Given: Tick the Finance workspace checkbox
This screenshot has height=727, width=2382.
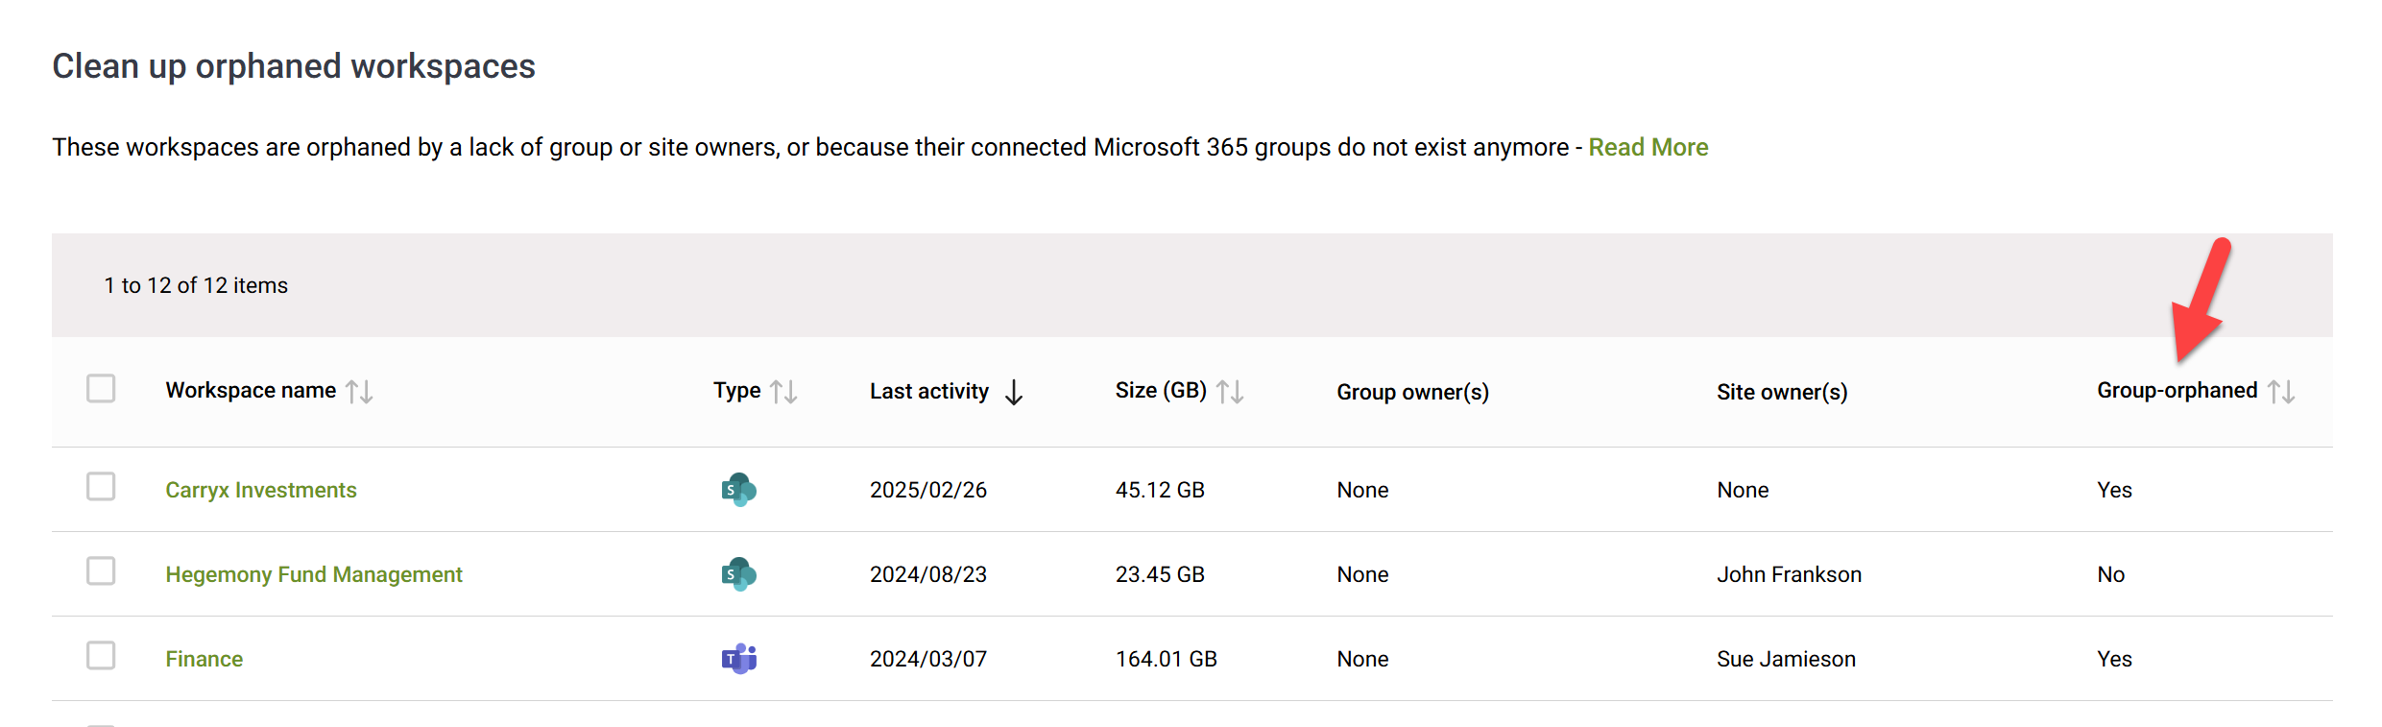Looking at the screenshot, I should pyautogui.click(x=101, y=655).
